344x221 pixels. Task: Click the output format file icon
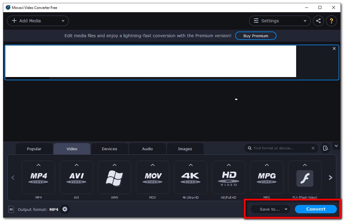(11, 209)
